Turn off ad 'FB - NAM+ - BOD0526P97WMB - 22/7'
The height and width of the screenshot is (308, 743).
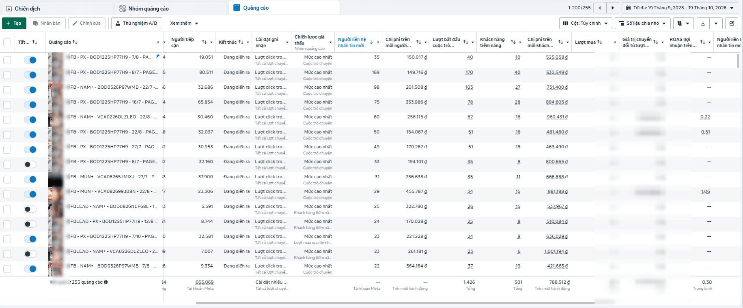tap(30, 90)
